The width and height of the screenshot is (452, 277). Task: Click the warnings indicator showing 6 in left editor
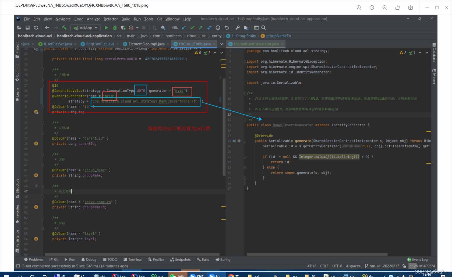coord(198,53)
